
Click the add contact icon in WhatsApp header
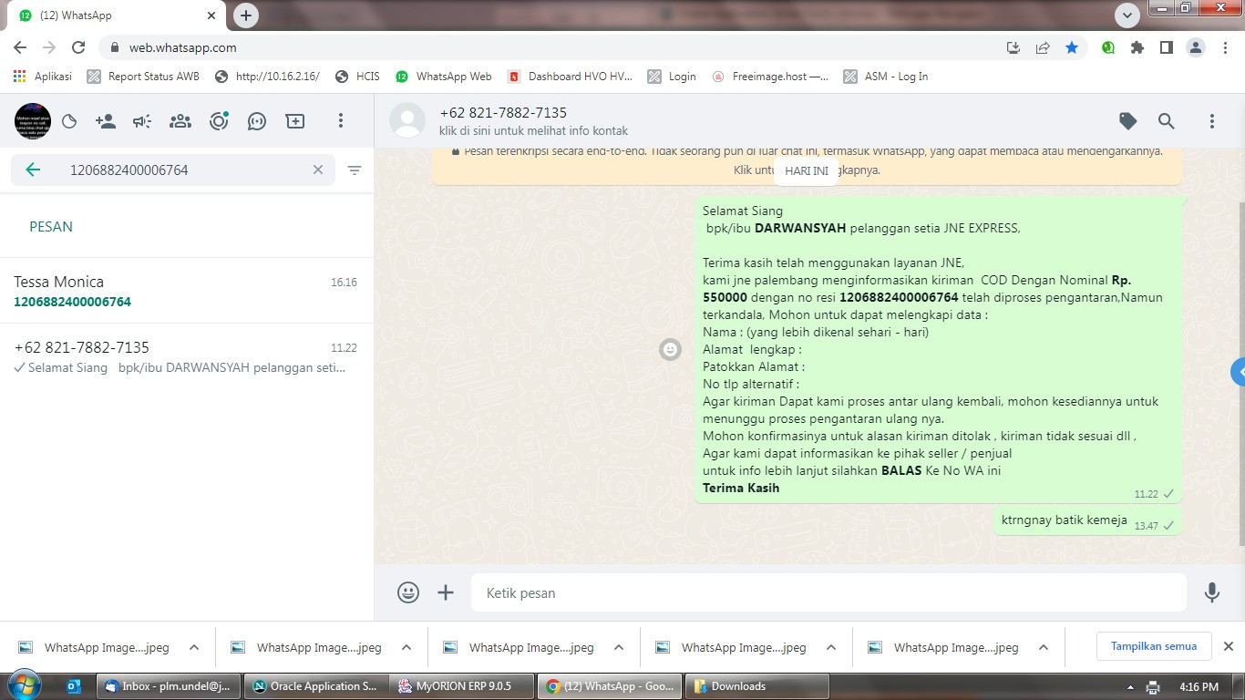(106, 121)
